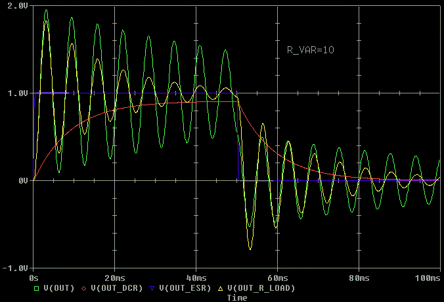Click the blue triangle marker for V(OUT_ESR)
This screenshot has width=444, height=302.
150,288
